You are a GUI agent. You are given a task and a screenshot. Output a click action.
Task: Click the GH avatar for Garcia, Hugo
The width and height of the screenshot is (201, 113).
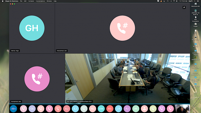click(x=32, y=28)
